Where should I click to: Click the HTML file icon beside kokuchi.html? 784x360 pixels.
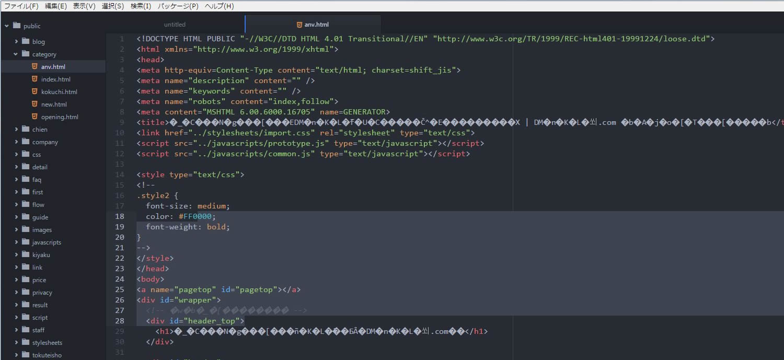(34, 92)
